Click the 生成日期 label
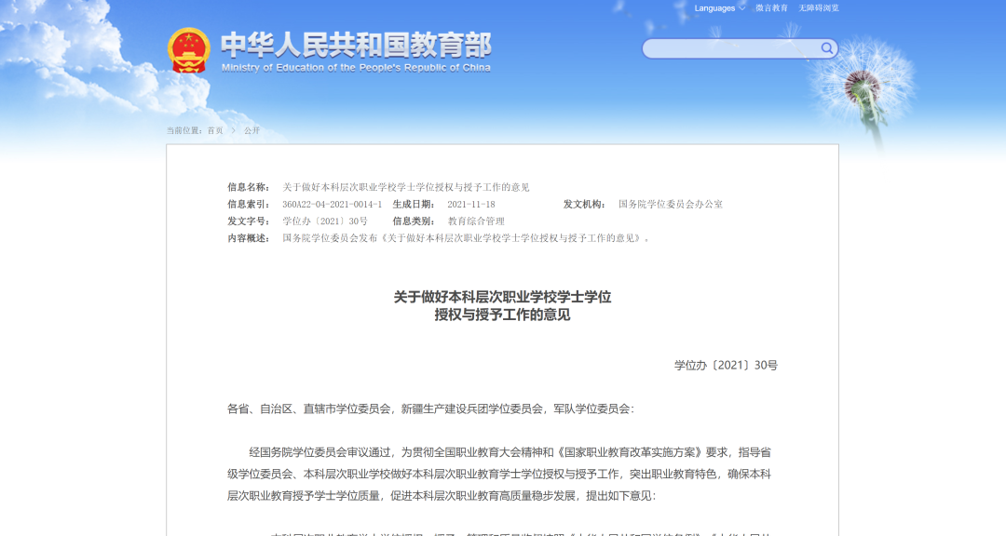 tap(414, 204)
